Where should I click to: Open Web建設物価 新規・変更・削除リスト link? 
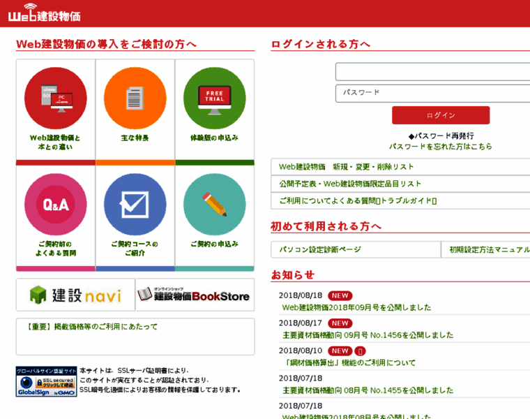[346, 167]
